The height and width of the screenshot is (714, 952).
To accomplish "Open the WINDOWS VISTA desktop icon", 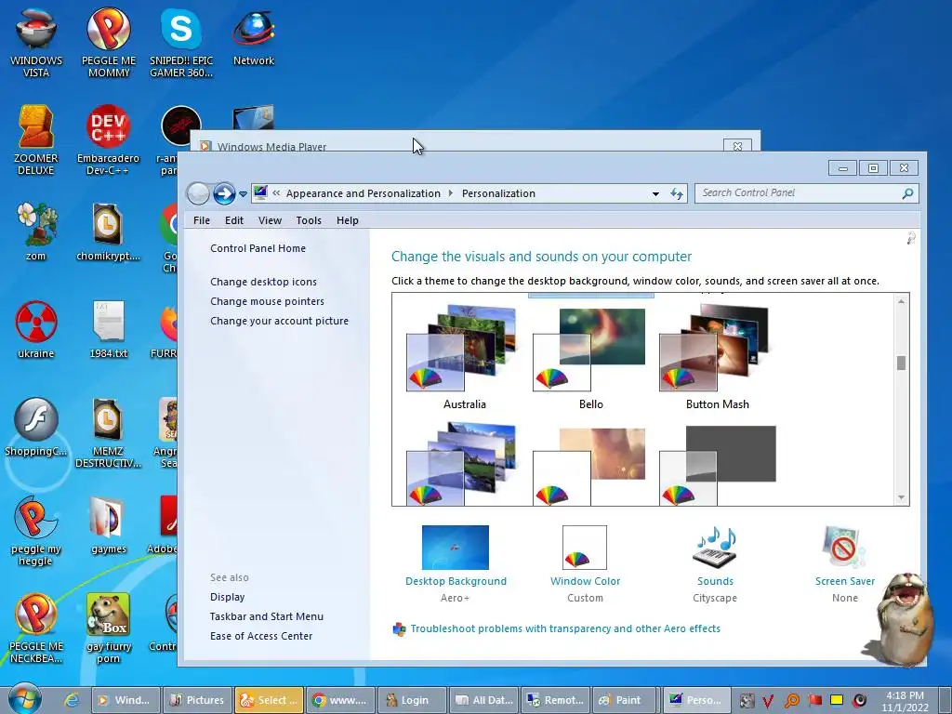I will [36, 41].
